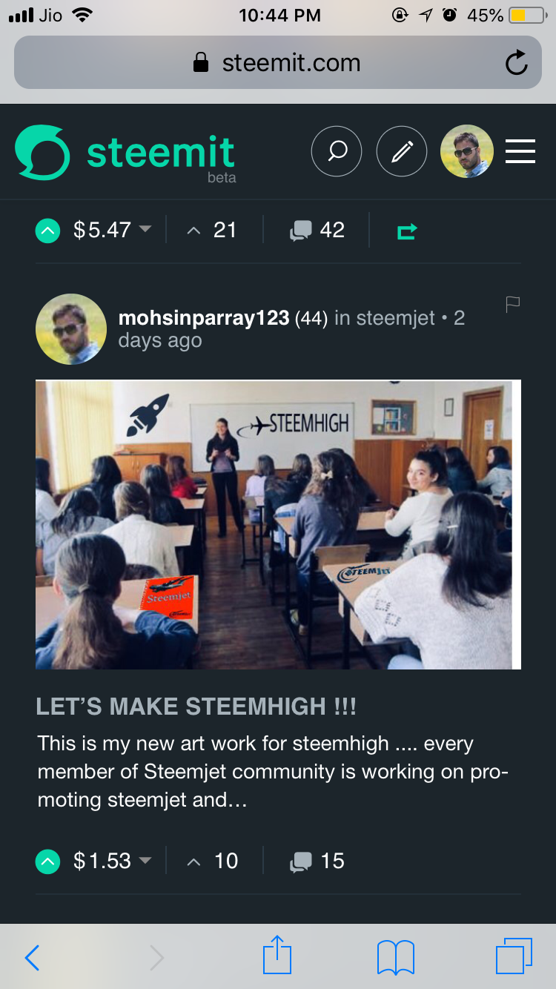Open comments icon showing 42 replies
The image size is (556, 989).
(x=300, y=231)
